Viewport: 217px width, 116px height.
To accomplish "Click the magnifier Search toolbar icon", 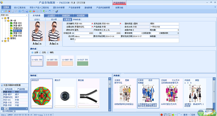I will 23,11.
